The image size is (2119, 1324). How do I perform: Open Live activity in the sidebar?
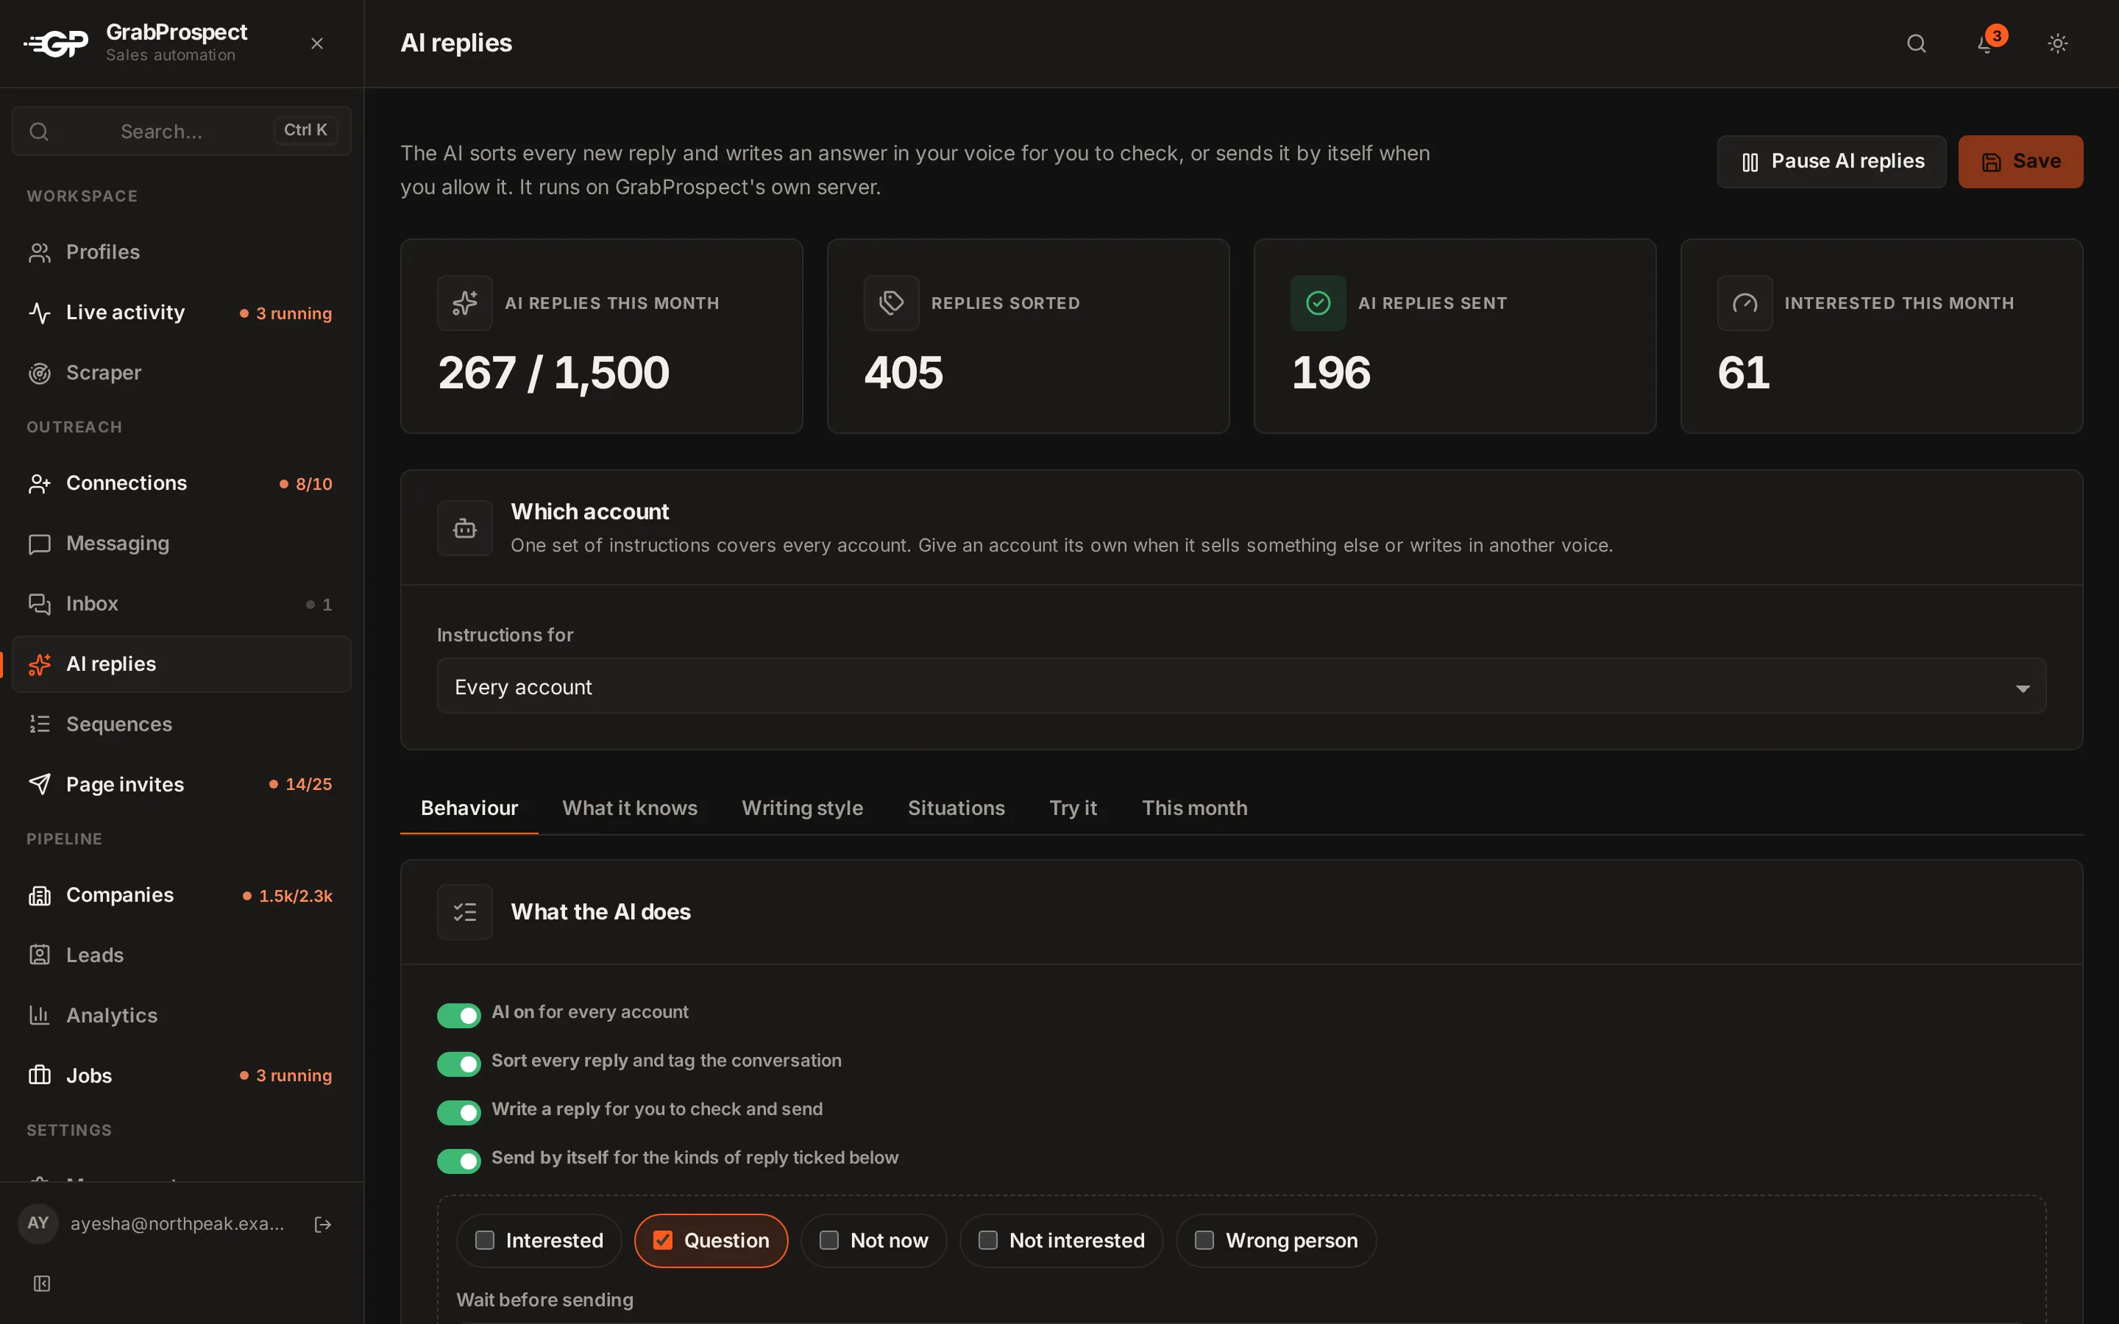point(181,313)
